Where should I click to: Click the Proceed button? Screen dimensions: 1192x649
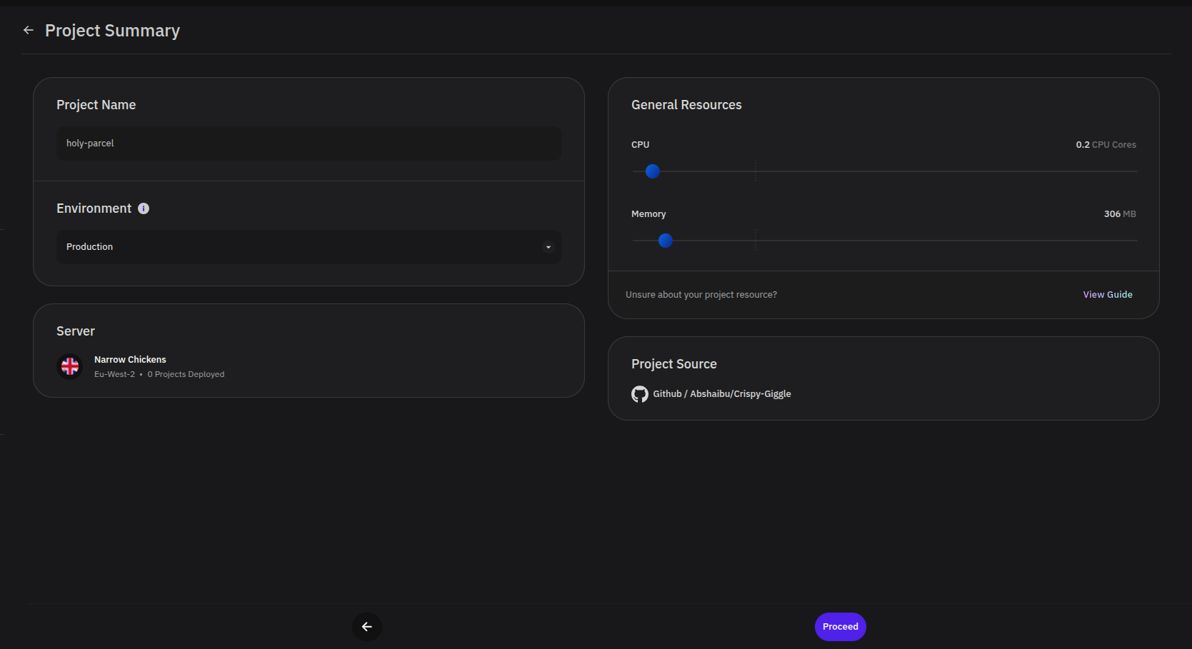coord(841,627)
